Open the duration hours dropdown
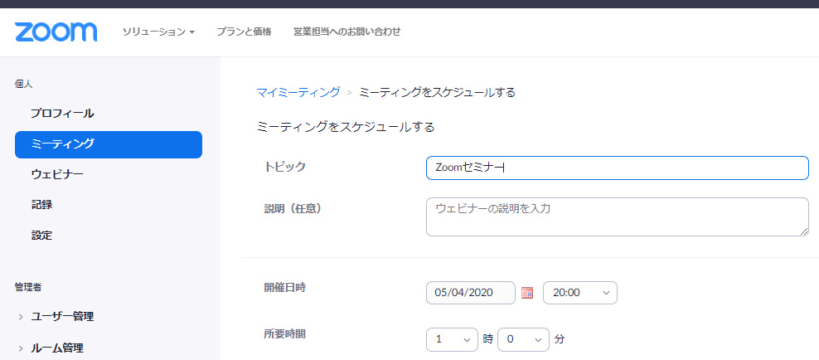Screen dimensions: 819x360 coord(452,339)
